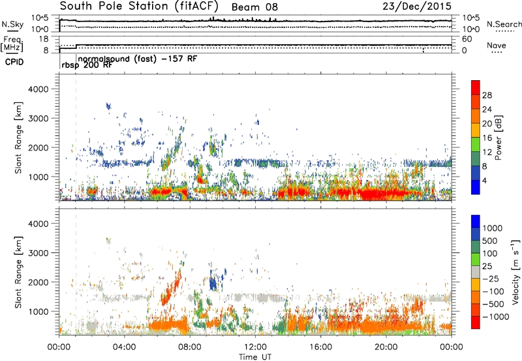Select the Time UT axis title
This screenshot has height=361, width=522.
pyautogui.click(x=255, y=357)
